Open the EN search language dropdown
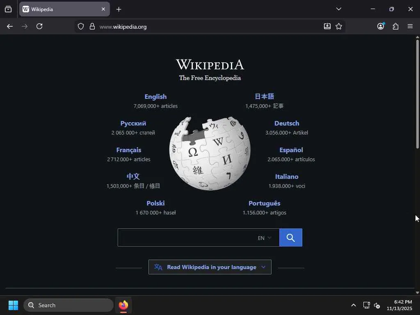 click(265, 238)
